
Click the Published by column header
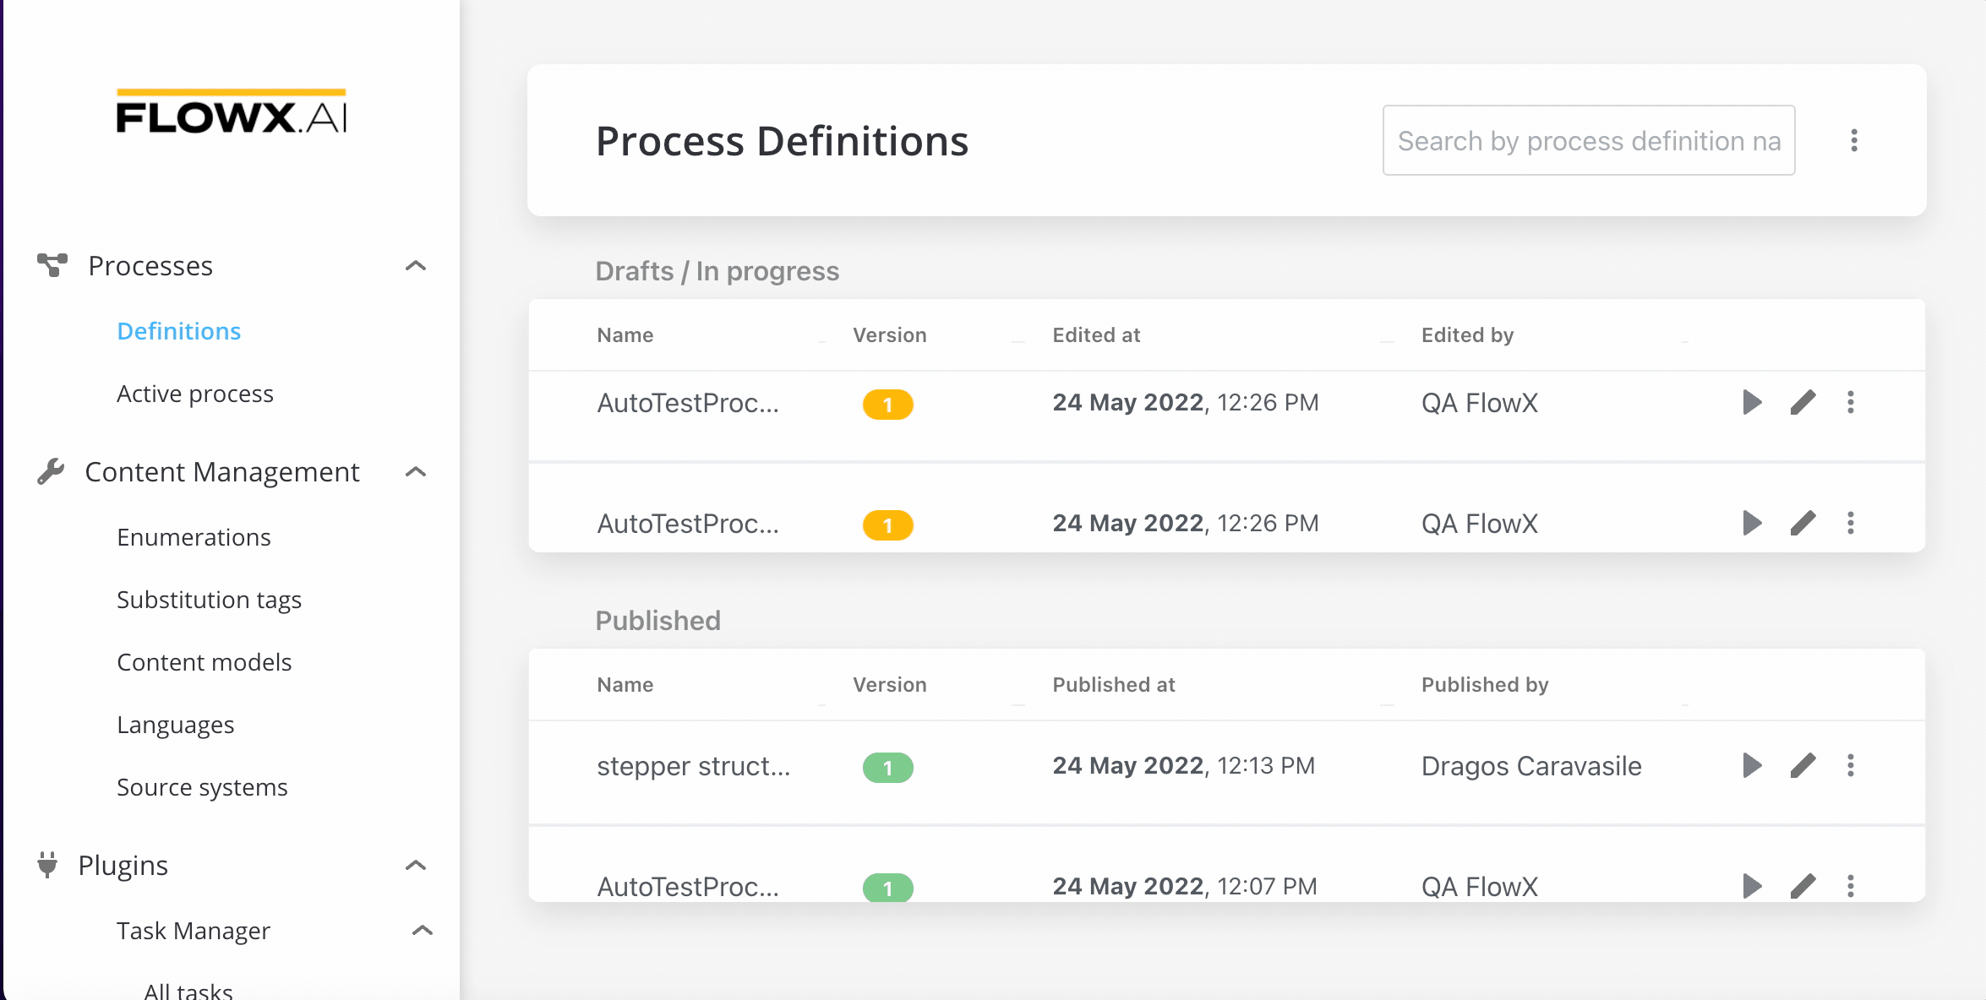point(1485,685)
